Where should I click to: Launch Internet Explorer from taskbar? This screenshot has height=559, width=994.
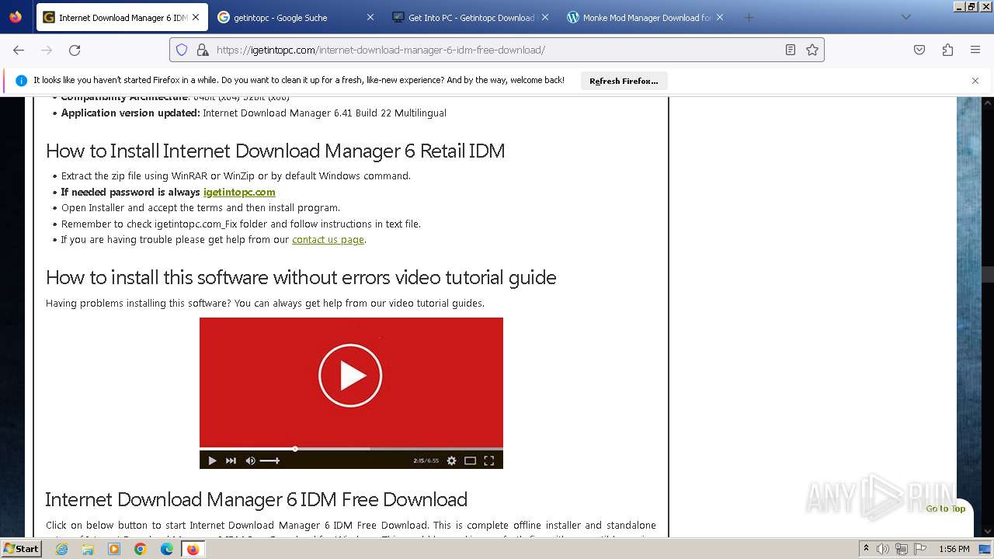[61, 549]
